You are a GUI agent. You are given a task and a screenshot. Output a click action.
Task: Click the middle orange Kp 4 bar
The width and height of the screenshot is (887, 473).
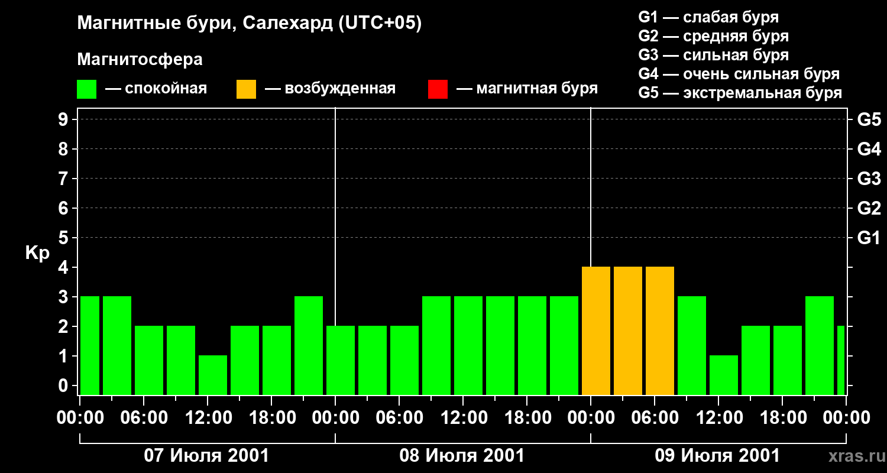(x=628, y=331)
